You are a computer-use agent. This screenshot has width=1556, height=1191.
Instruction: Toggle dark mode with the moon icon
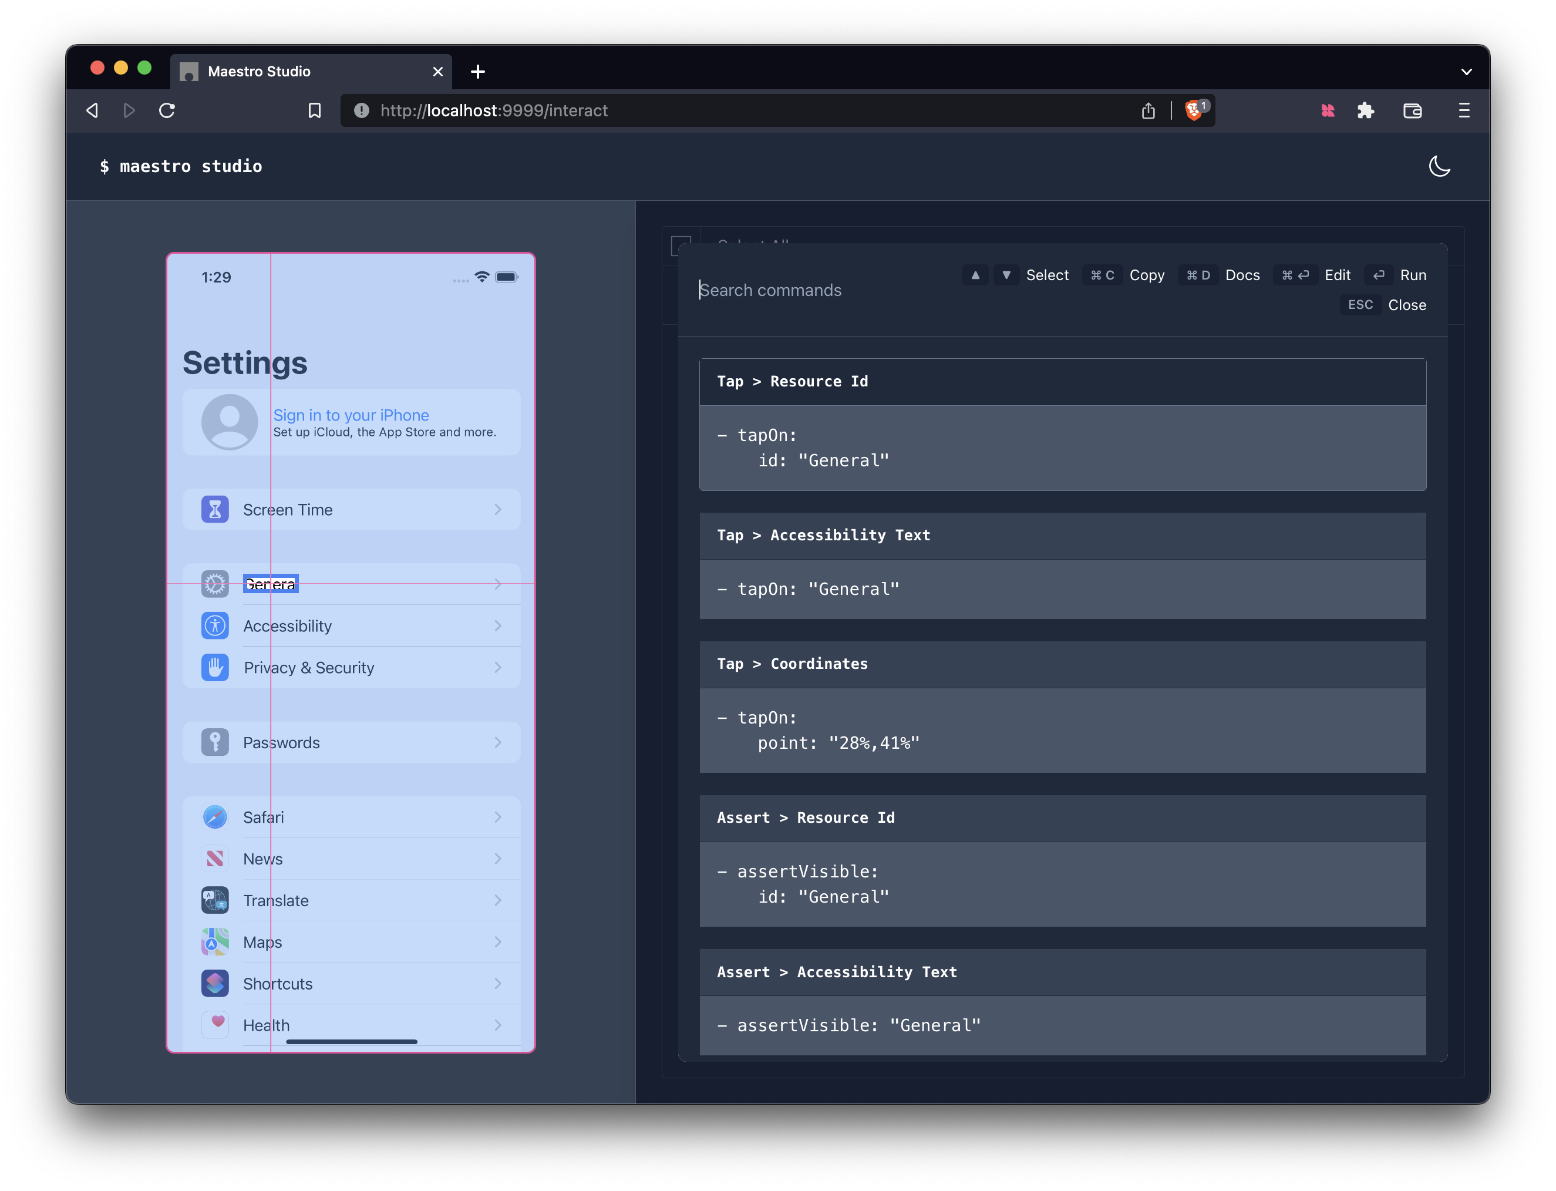(1440, 167)
